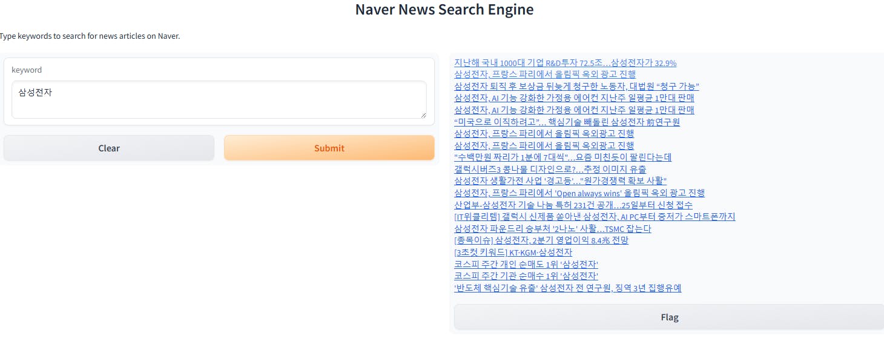This screenshot has width=884, height=347.
Task: Open 갤럭시버즈3 콩나물 디자인 추정 이미지 유출 link
Action: (550, 169)
